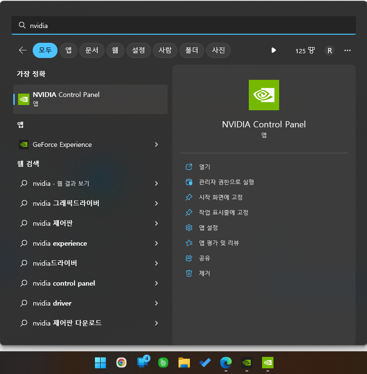Click 열기 to open the app
This screenshot has width=367, height=374.
205,167
